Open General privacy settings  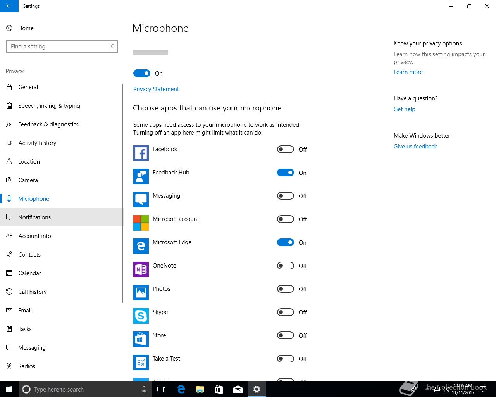pos(61,87)
